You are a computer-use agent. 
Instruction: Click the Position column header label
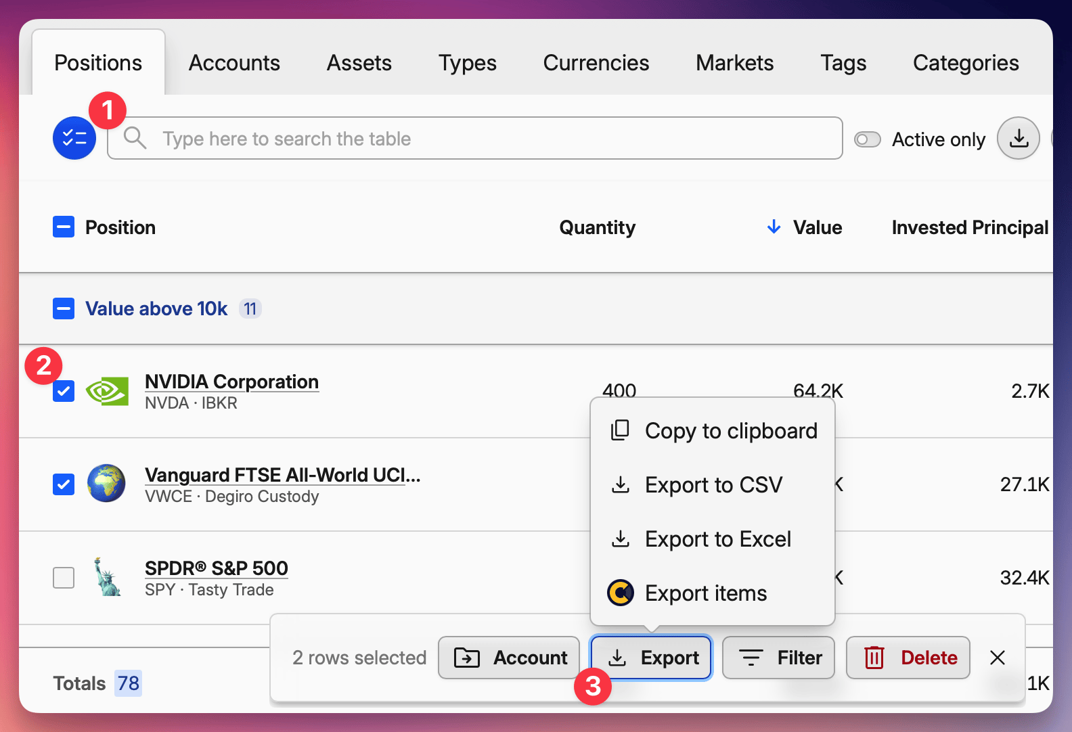pos(120,227)
